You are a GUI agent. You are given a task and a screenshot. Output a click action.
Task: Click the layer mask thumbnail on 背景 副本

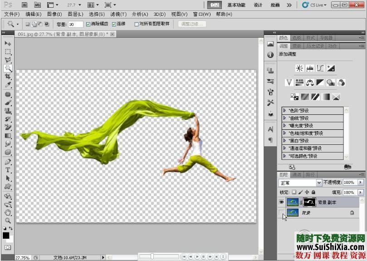[310, 202]
